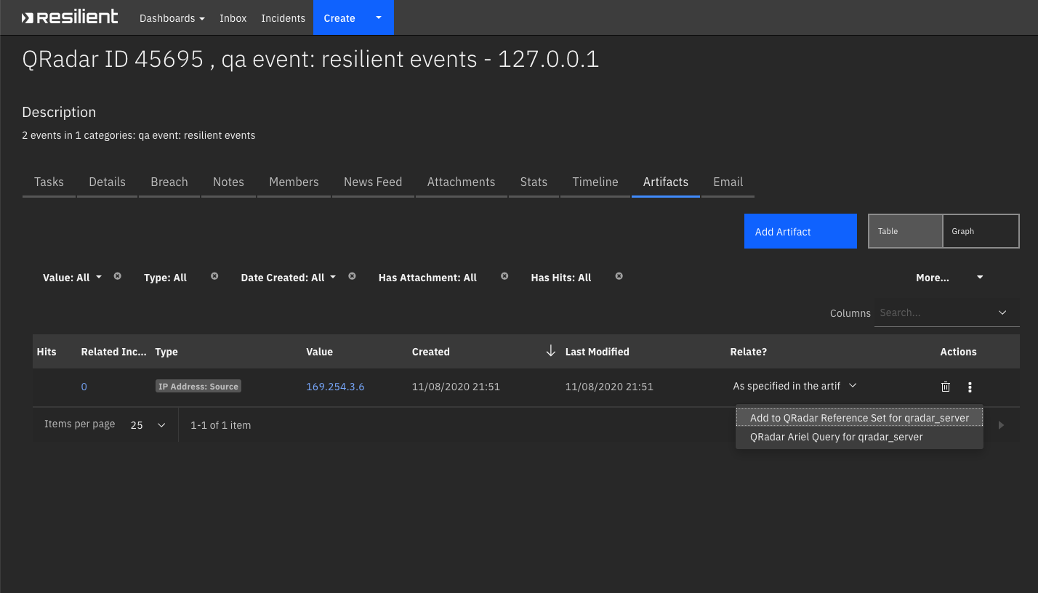
Task: Select Add to QRadar Reference Set for qradar_server
Action: pos(858,417)
